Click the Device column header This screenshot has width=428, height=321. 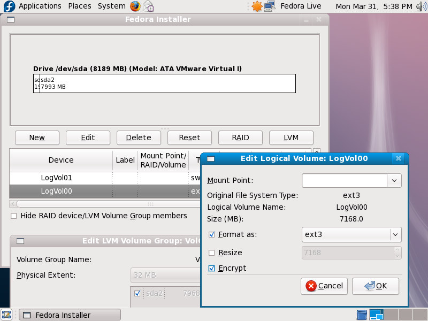61,160
